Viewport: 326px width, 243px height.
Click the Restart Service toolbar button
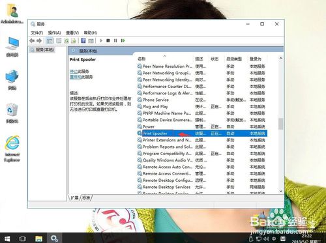[x=123, y=40]
